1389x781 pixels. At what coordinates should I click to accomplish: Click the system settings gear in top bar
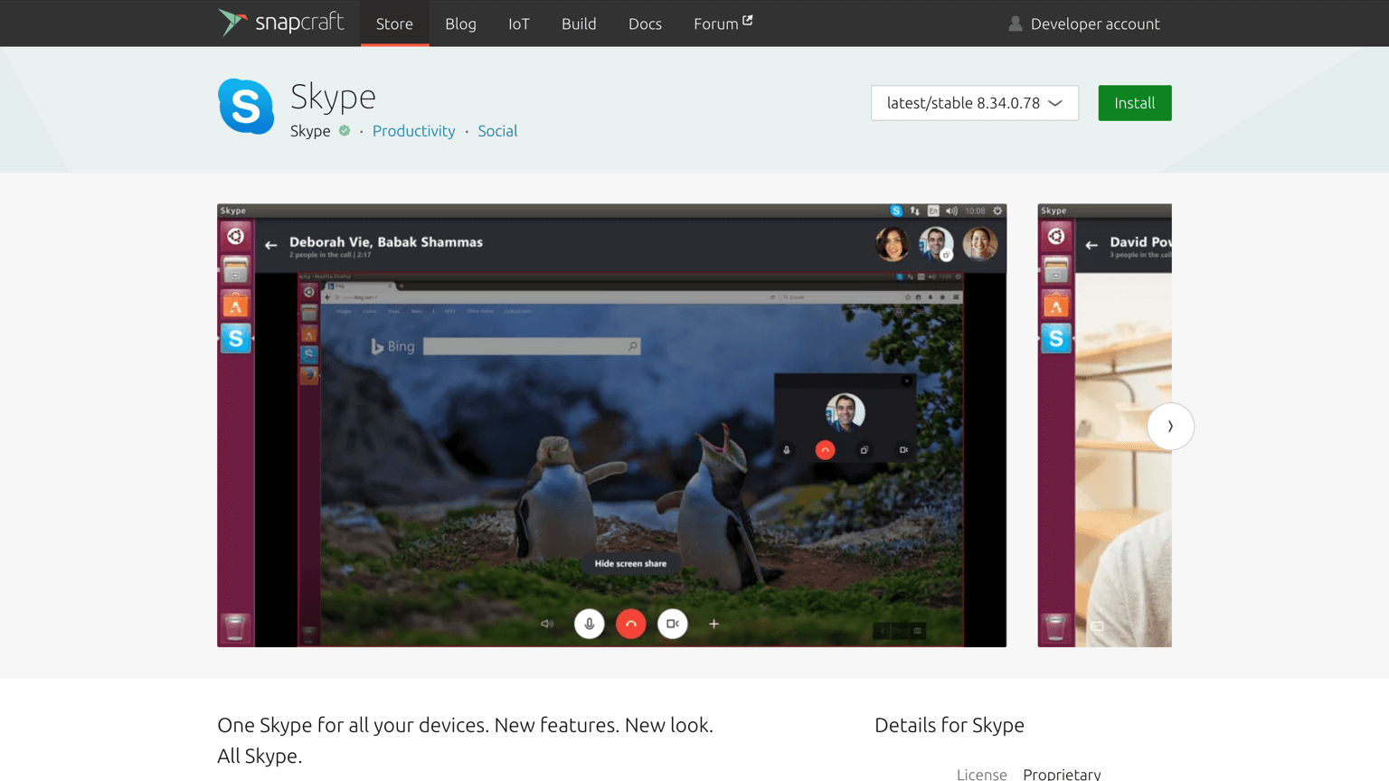point(997,211)
